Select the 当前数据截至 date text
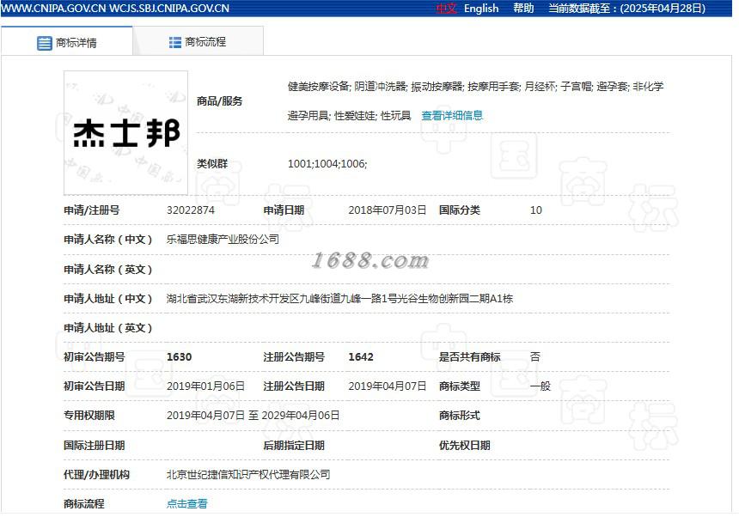Viewport: 739px width, 517px height. 626,9
